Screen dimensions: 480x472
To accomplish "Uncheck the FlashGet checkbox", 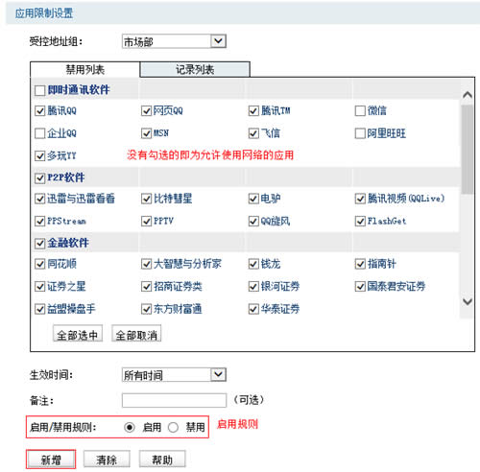I will [360, 221].
